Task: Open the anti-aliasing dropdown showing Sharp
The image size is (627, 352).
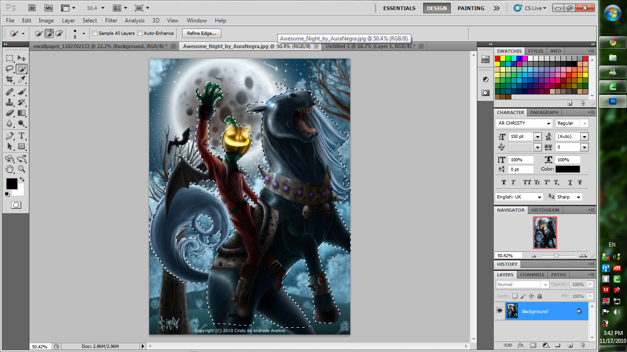Action: [569, 197]
